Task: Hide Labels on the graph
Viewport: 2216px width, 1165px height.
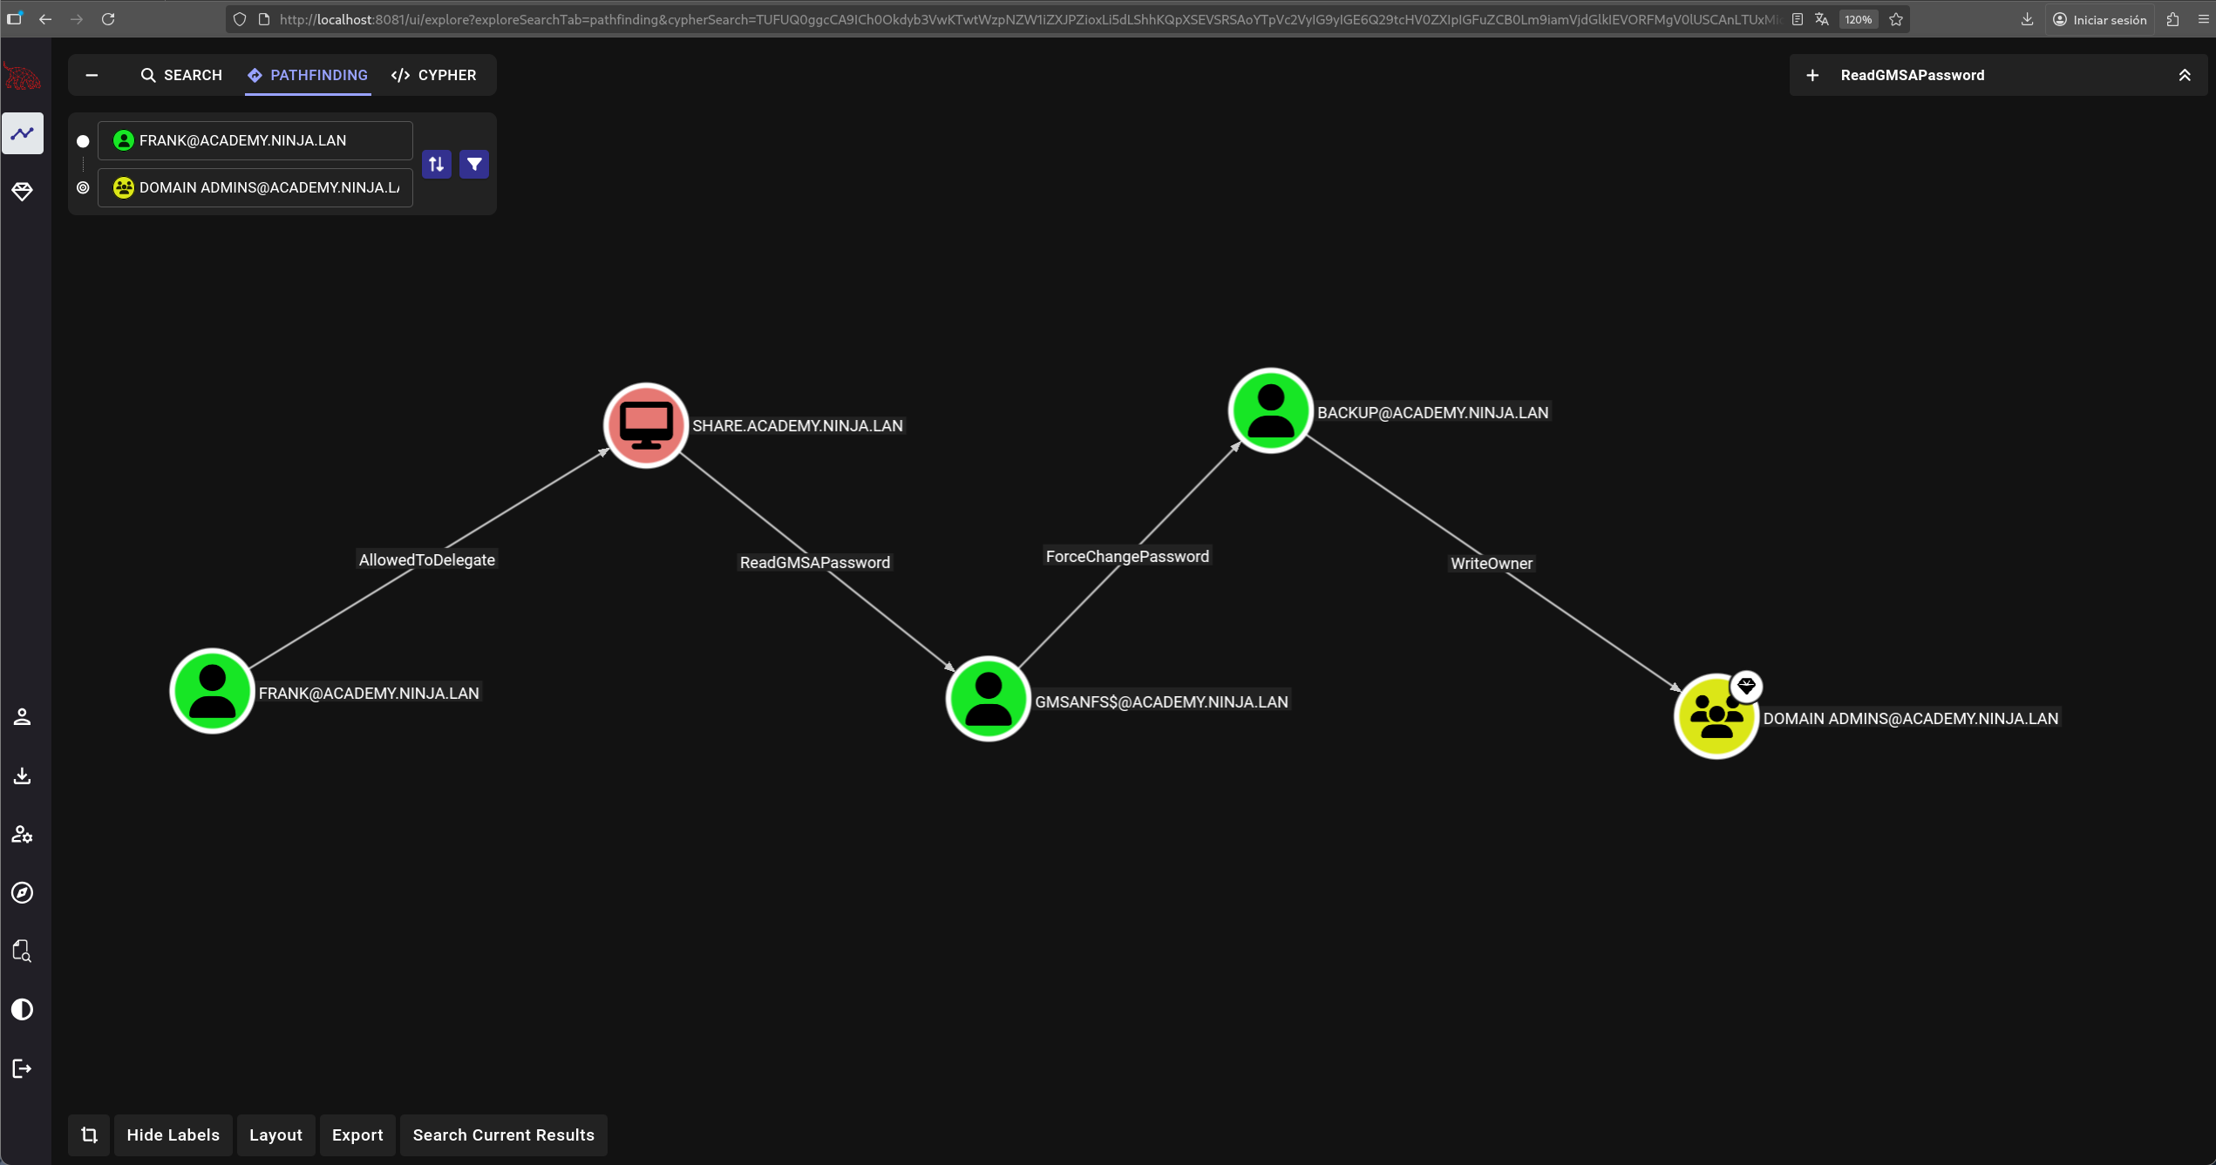Action: 173,1135
